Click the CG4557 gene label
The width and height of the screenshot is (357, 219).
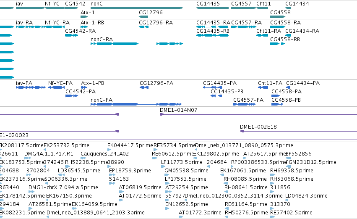pyautogui.click(x=241, y=4)
